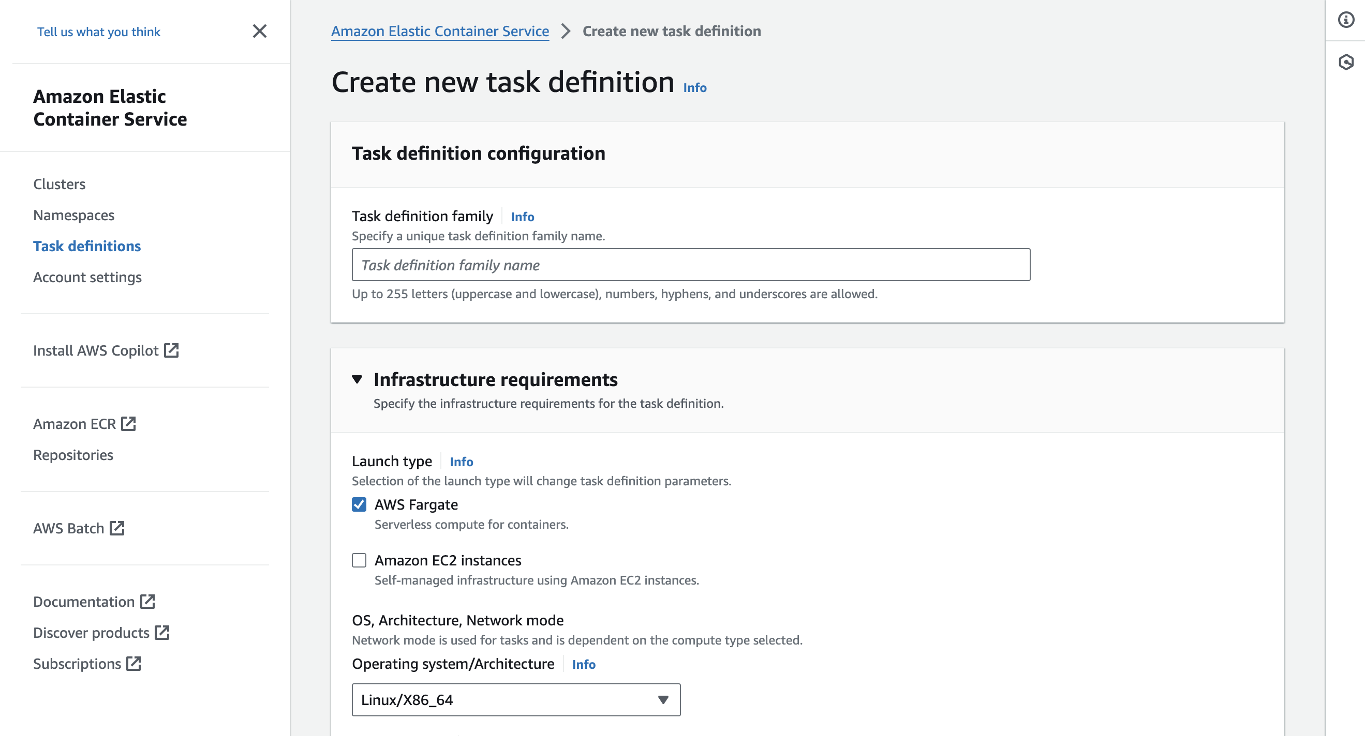Image resolution: width=1365 pixels, height=736 pixels.
Task: Open the Operating system/Architecture dropdown
Action: [x=516, y=699]
